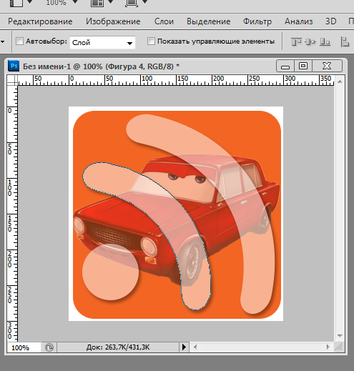Click the vertical scrollbar down arrow
354x371 pixels.
click(340, 336)
